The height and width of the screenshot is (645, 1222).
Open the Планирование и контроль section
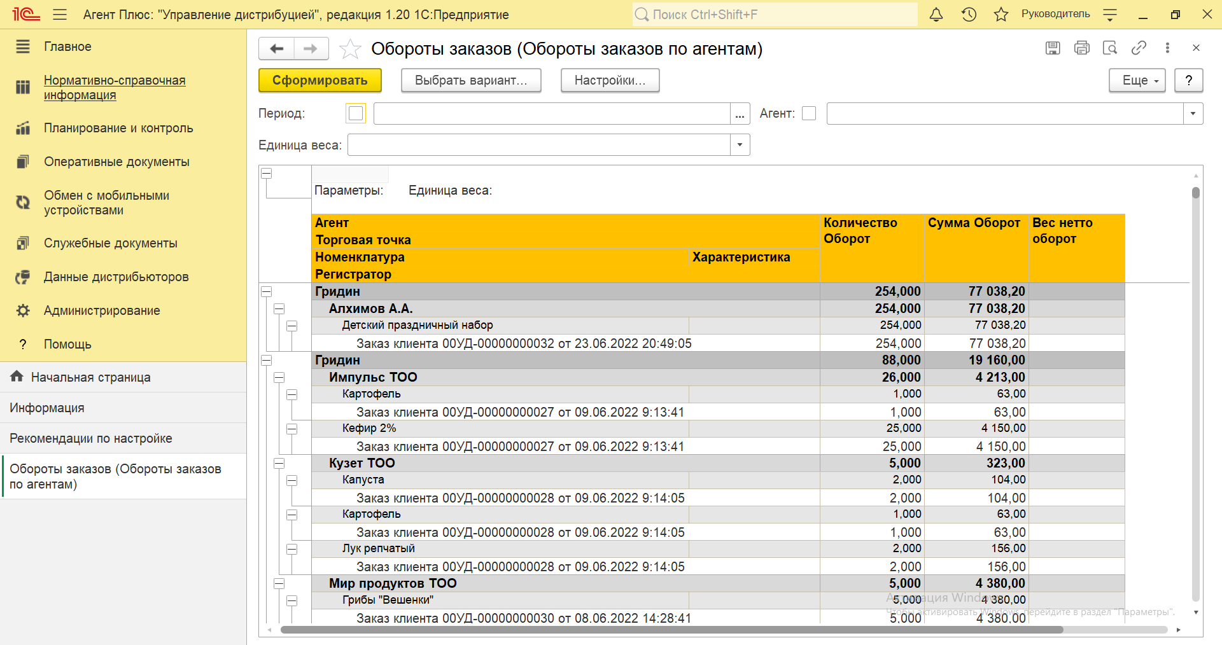click(118, 128)
